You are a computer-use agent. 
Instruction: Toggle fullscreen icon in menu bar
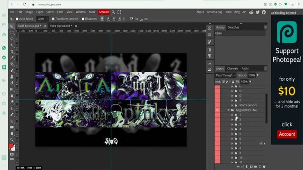pyautogui.click(x=119, y=12)
